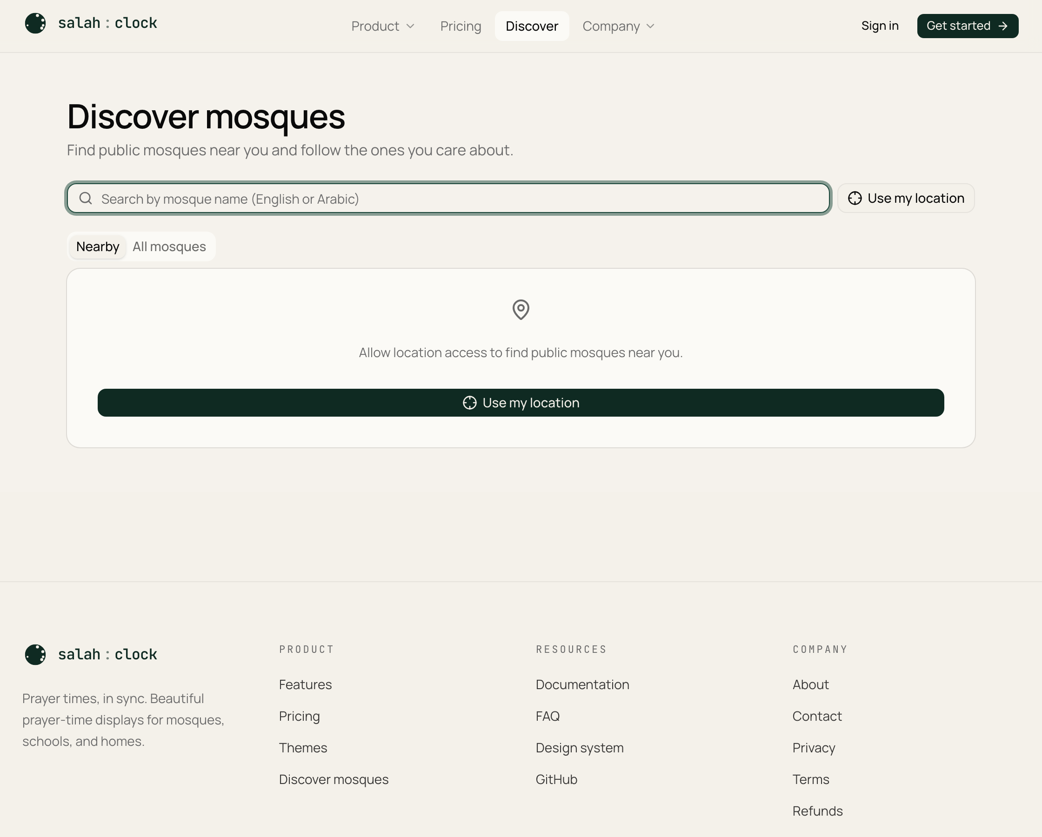The width and height of the screenshot is (1042, 837).
Task: Click the crosshair icon beside the search field
Action: (855, 198)
